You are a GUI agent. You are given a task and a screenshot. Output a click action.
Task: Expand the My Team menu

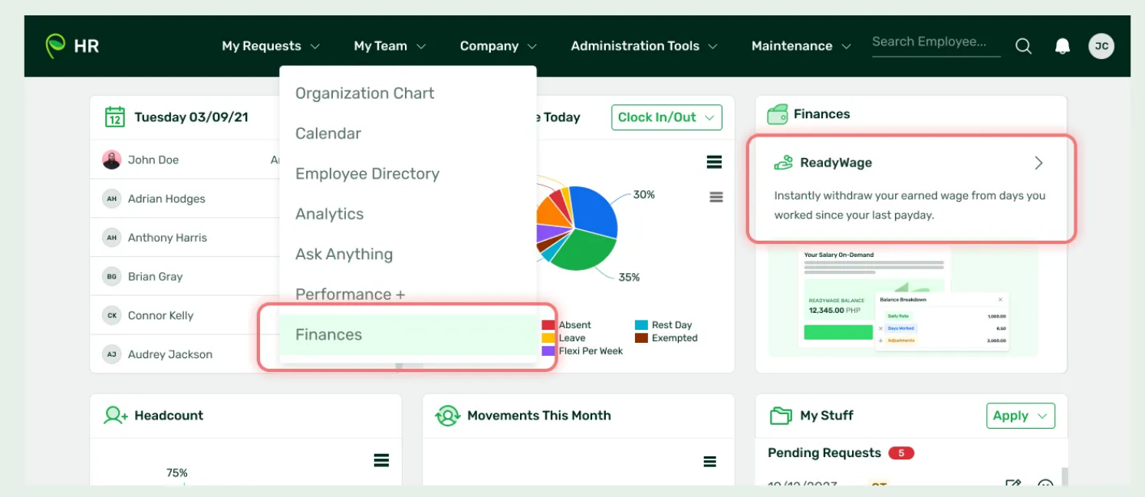[390, 46]
